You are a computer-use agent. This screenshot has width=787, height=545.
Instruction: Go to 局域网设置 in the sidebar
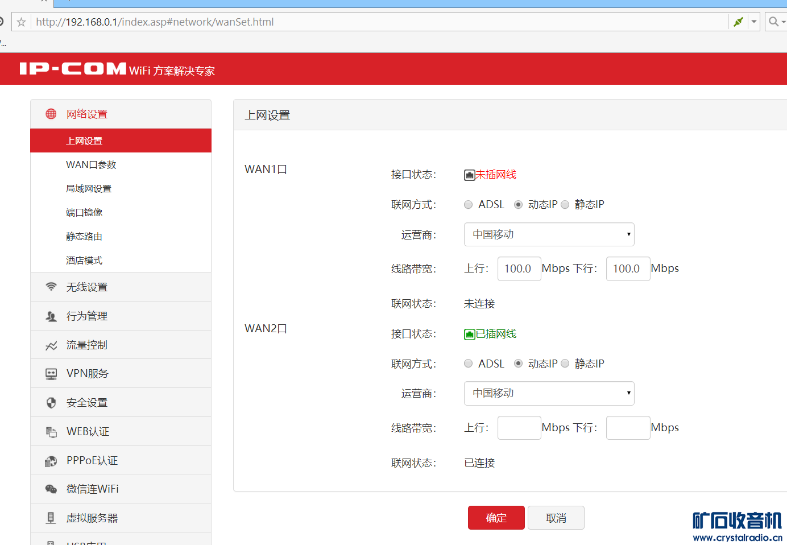click(89, 189)
